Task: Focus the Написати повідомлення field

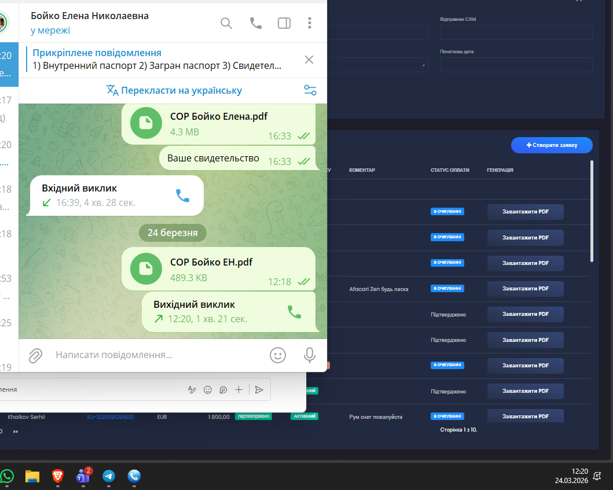Action: tap(156, 355)
